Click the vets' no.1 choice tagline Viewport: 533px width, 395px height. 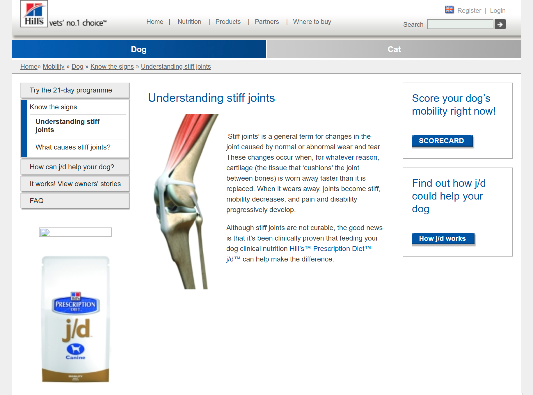tap(78, 23)
